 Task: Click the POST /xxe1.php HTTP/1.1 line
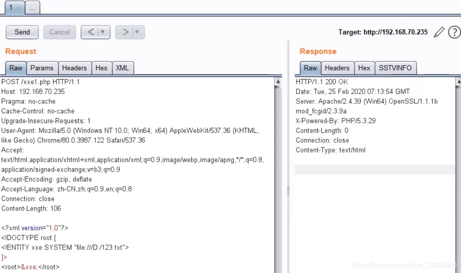(x=40, y=82)
